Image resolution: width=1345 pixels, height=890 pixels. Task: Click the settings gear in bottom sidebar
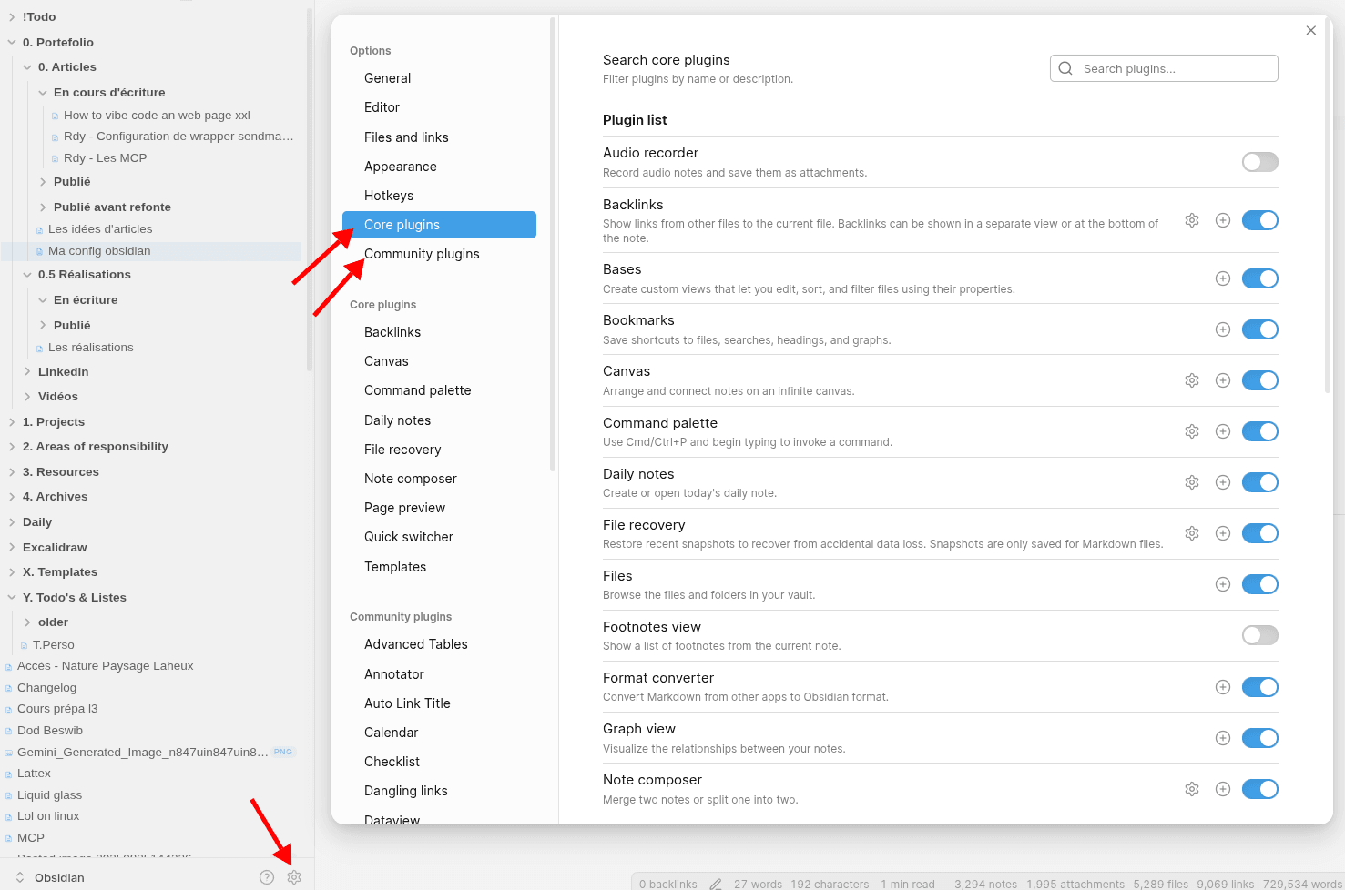[293, 877]
